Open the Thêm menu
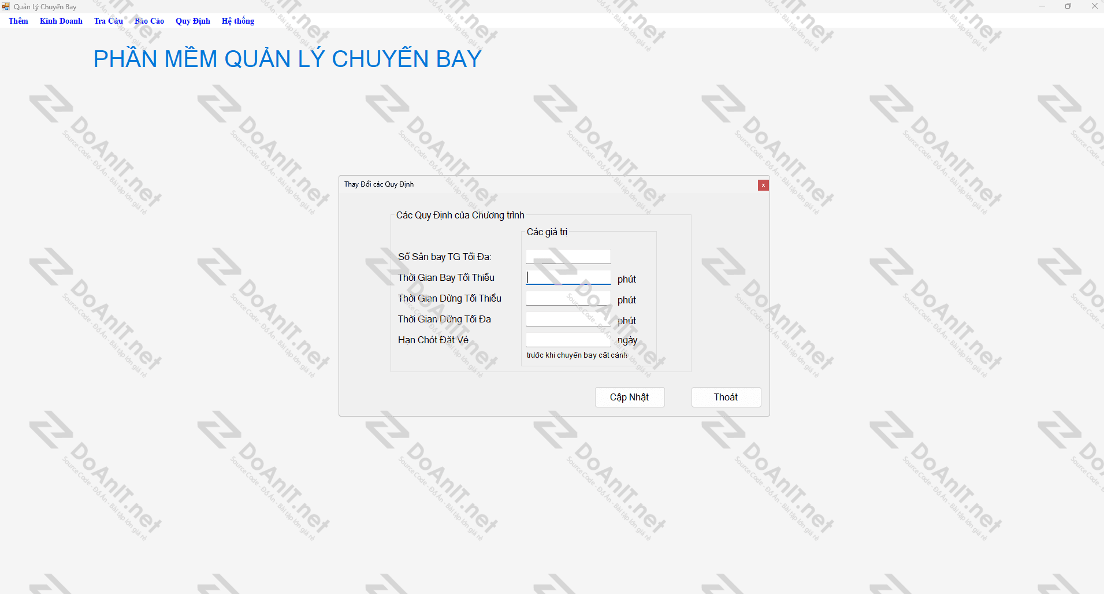1104x594 pixels. (x=18, y=21)
